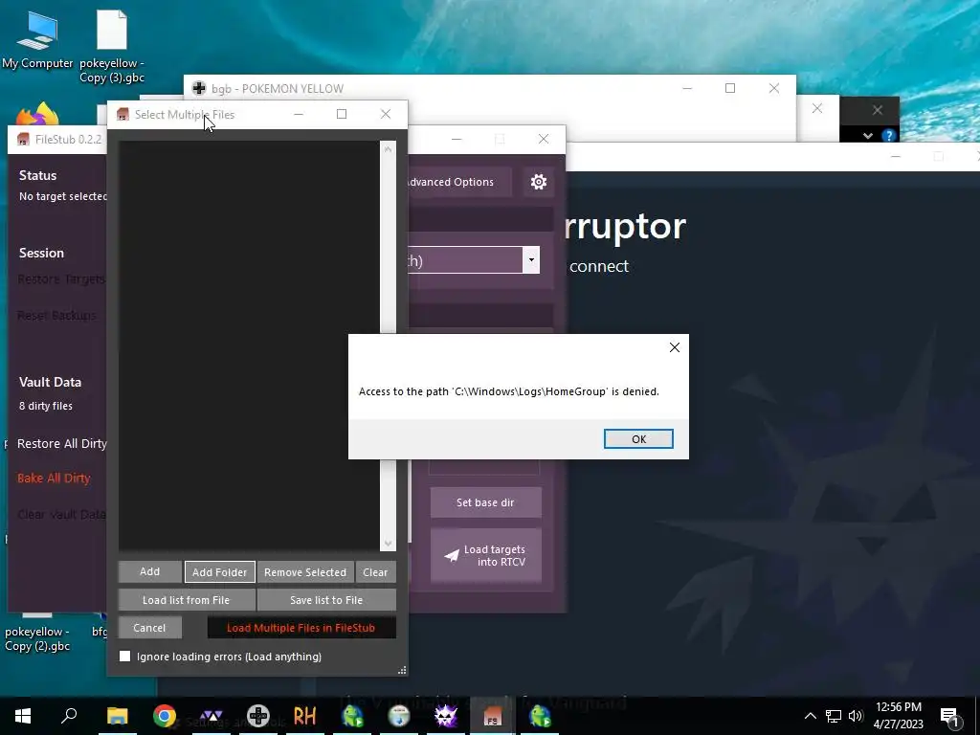Open the RH app on taskbar
The image size is (980, 735).
(x=305, y=716)
